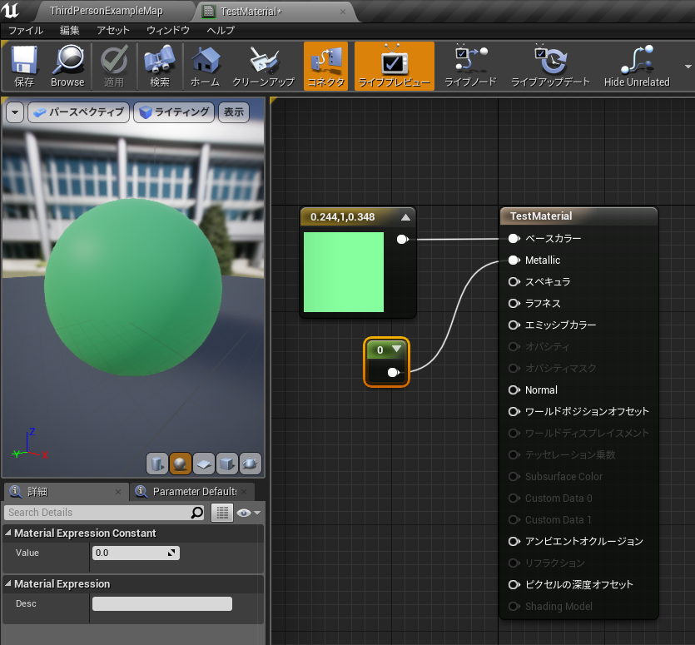Viewport: 695px width, 645px height.
Task: Select the TestMaterial node header
Action: click(578, 216)
